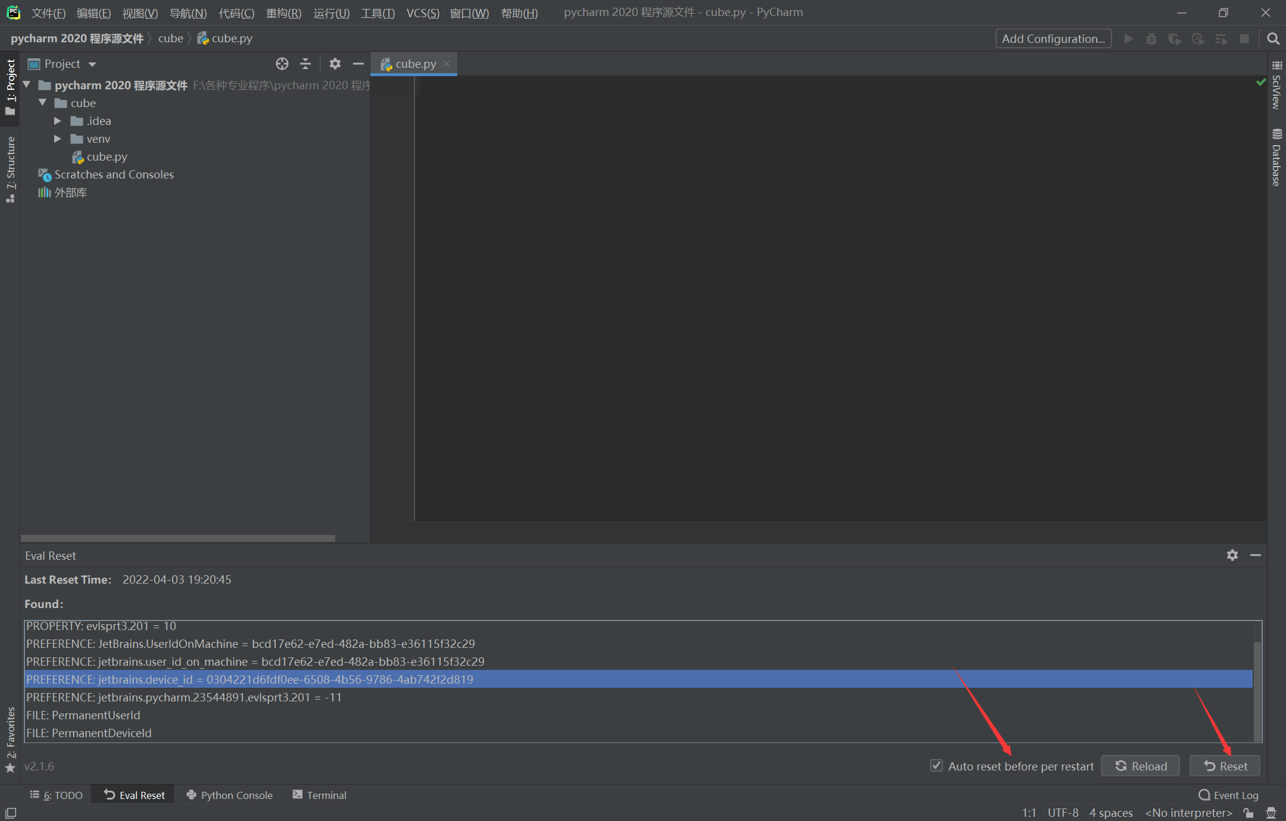The height and width of the screenshot is (821, 1286).
Task: Open Eval Reset panel settings gear
Action: click(x=1232, y=555)
